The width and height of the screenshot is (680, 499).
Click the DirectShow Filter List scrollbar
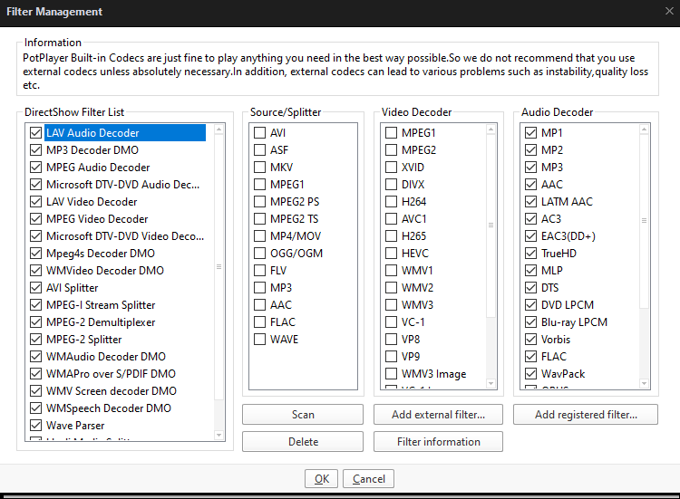point(219,267)
